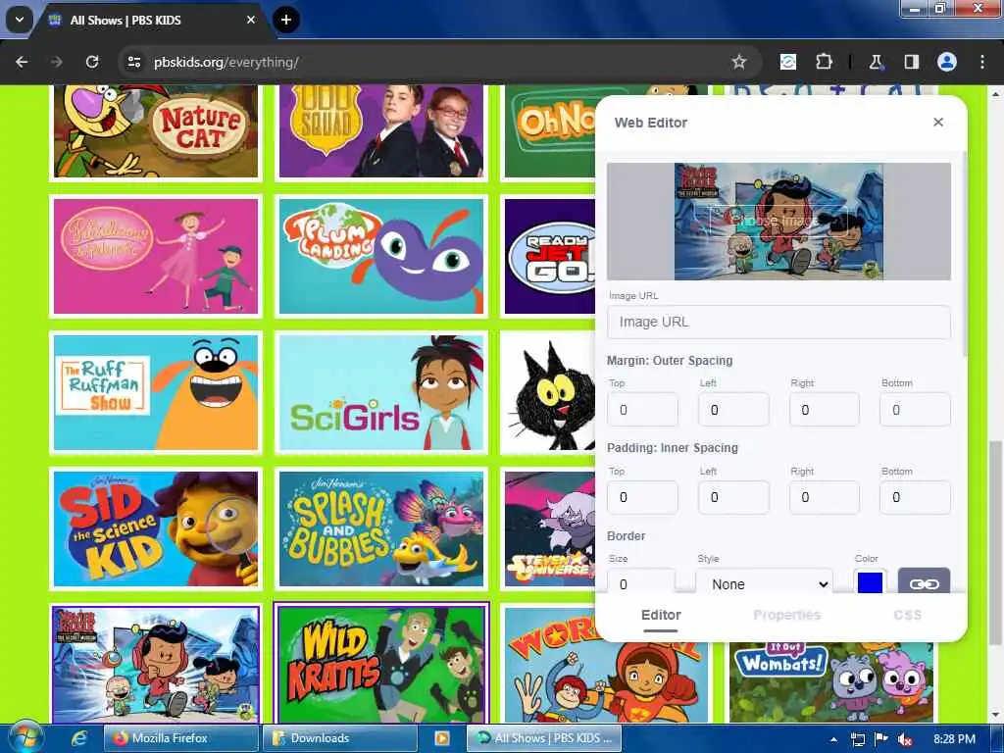Open the black cat show tile
This screenshot has height=753, width=1004.
click(549, 392)
